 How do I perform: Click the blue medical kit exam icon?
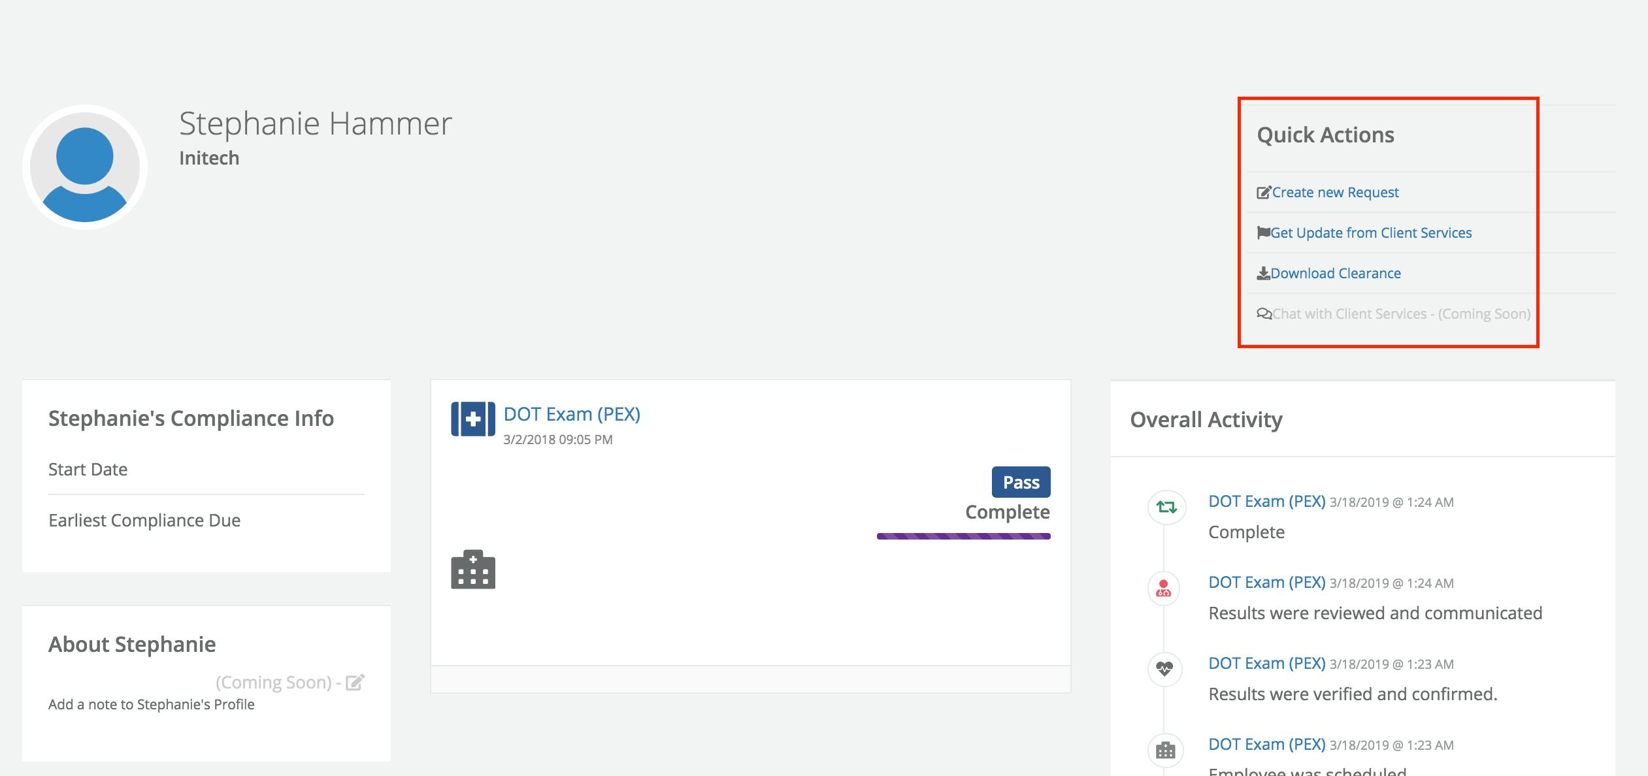pyautogui.click(x=473, y=419)
